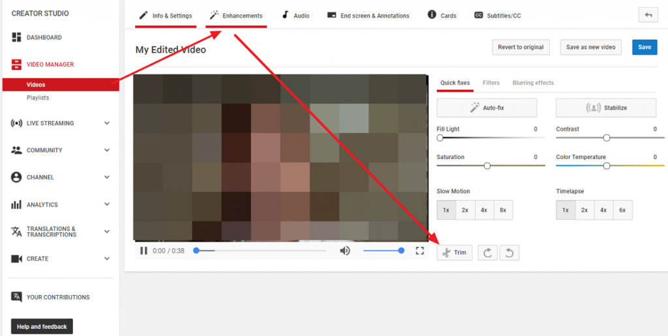Viewport: 668px width, 336px height.
Task: Click Save as new video button
Action: (590, 48)
